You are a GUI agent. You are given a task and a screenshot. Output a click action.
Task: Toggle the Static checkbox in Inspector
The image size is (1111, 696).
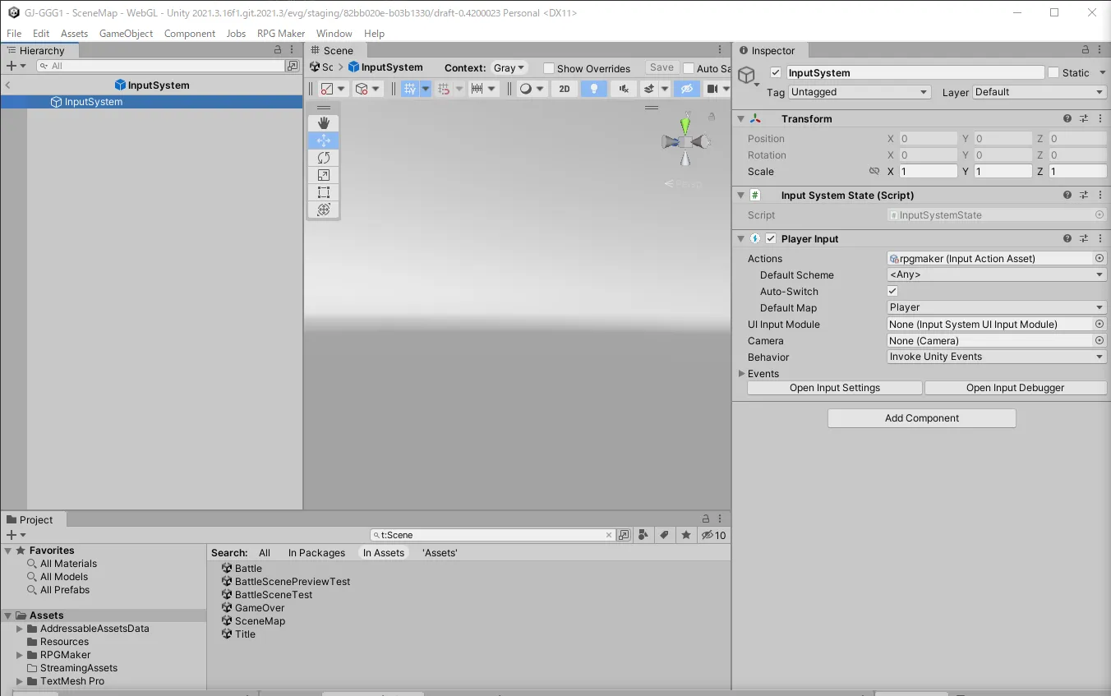point(1053,72)
